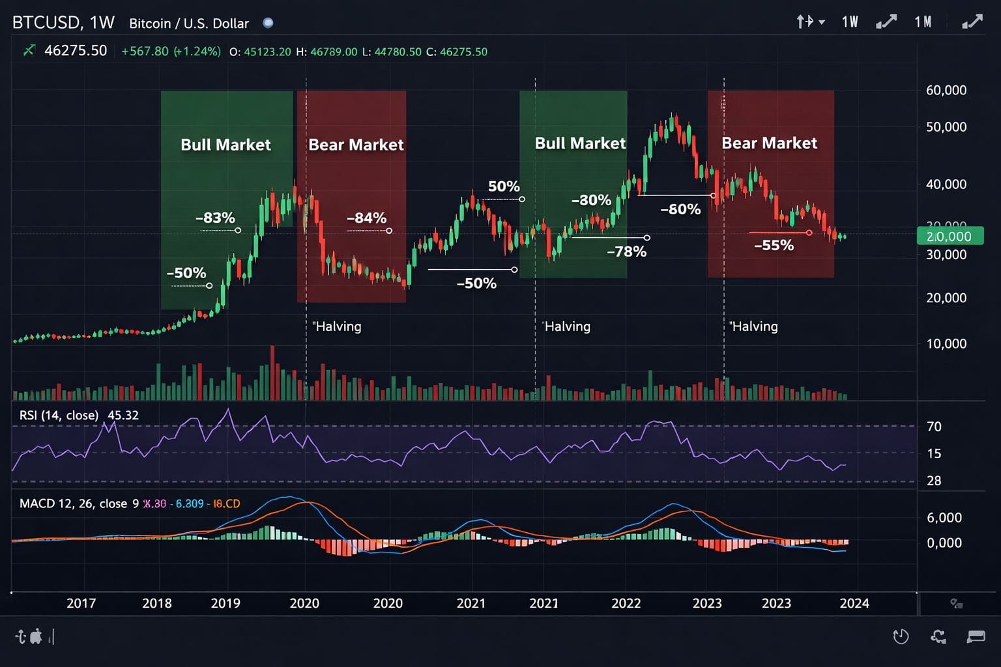
Task: Open the clock history icon in the bottom bar
Action: click(x=901, y=636)
